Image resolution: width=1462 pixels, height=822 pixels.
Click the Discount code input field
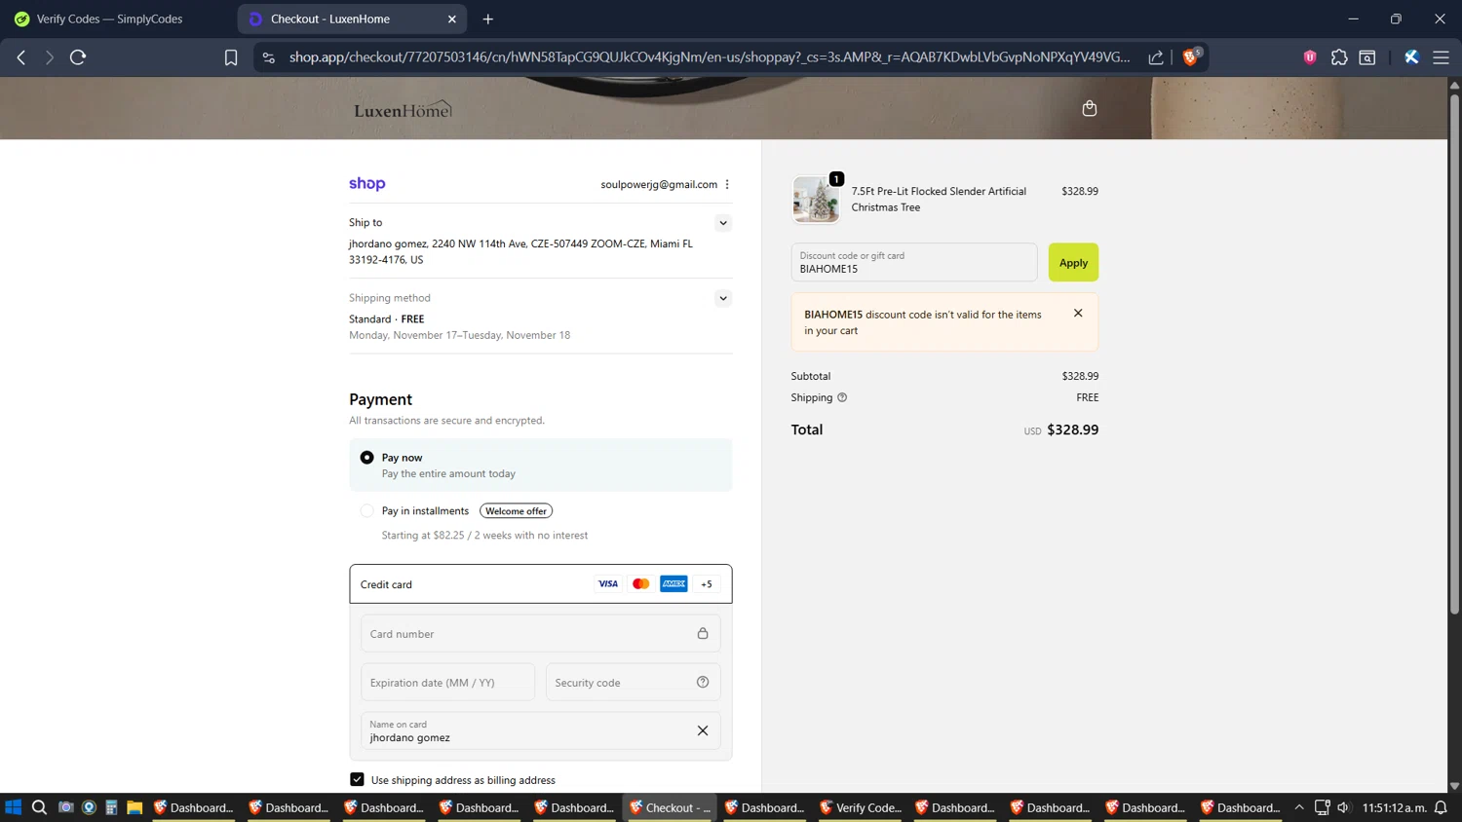pos(914,263)
